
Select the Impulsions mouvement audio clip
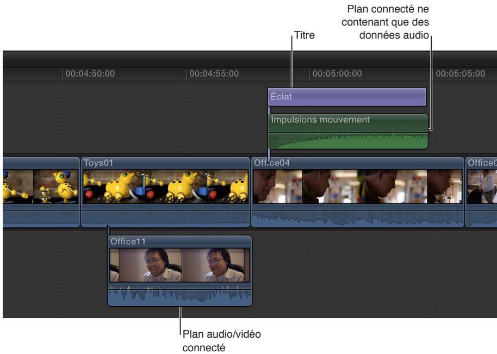pyautogui.click(x=348, y=131)
